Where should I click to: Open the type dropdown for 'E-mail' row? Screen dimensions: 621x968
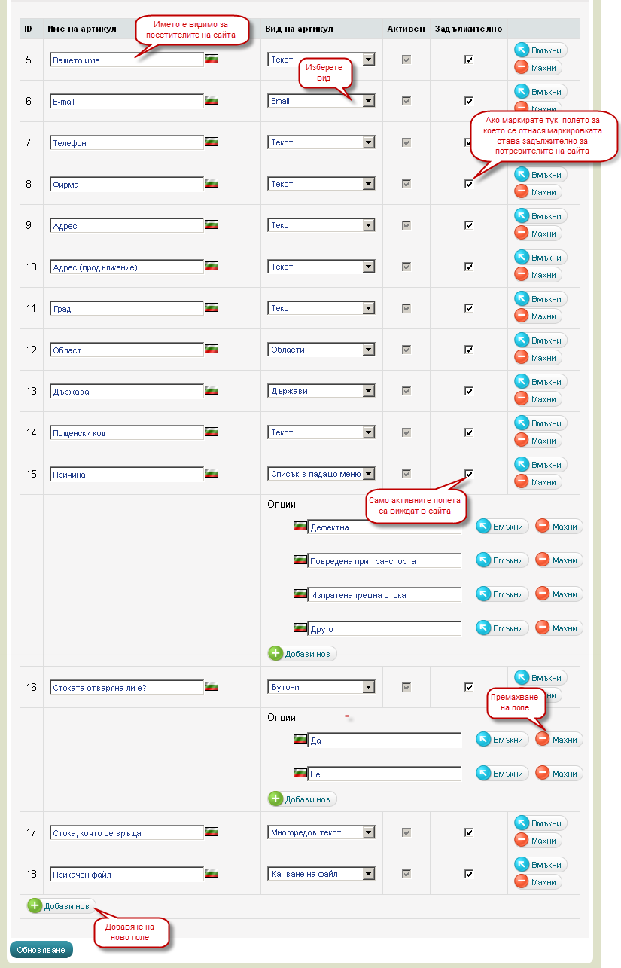(368, 101)
